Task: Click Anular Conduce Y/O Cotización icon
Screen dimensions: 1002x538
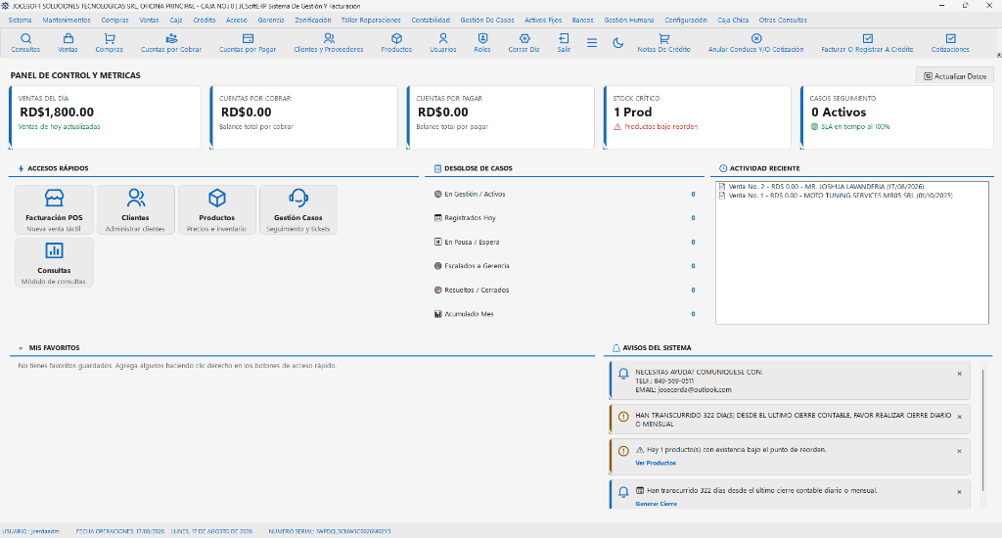Action: [756, 43]
